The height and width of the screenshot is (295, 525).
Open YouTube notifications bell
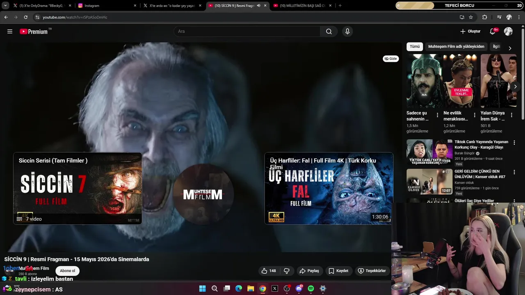point(493,32)
